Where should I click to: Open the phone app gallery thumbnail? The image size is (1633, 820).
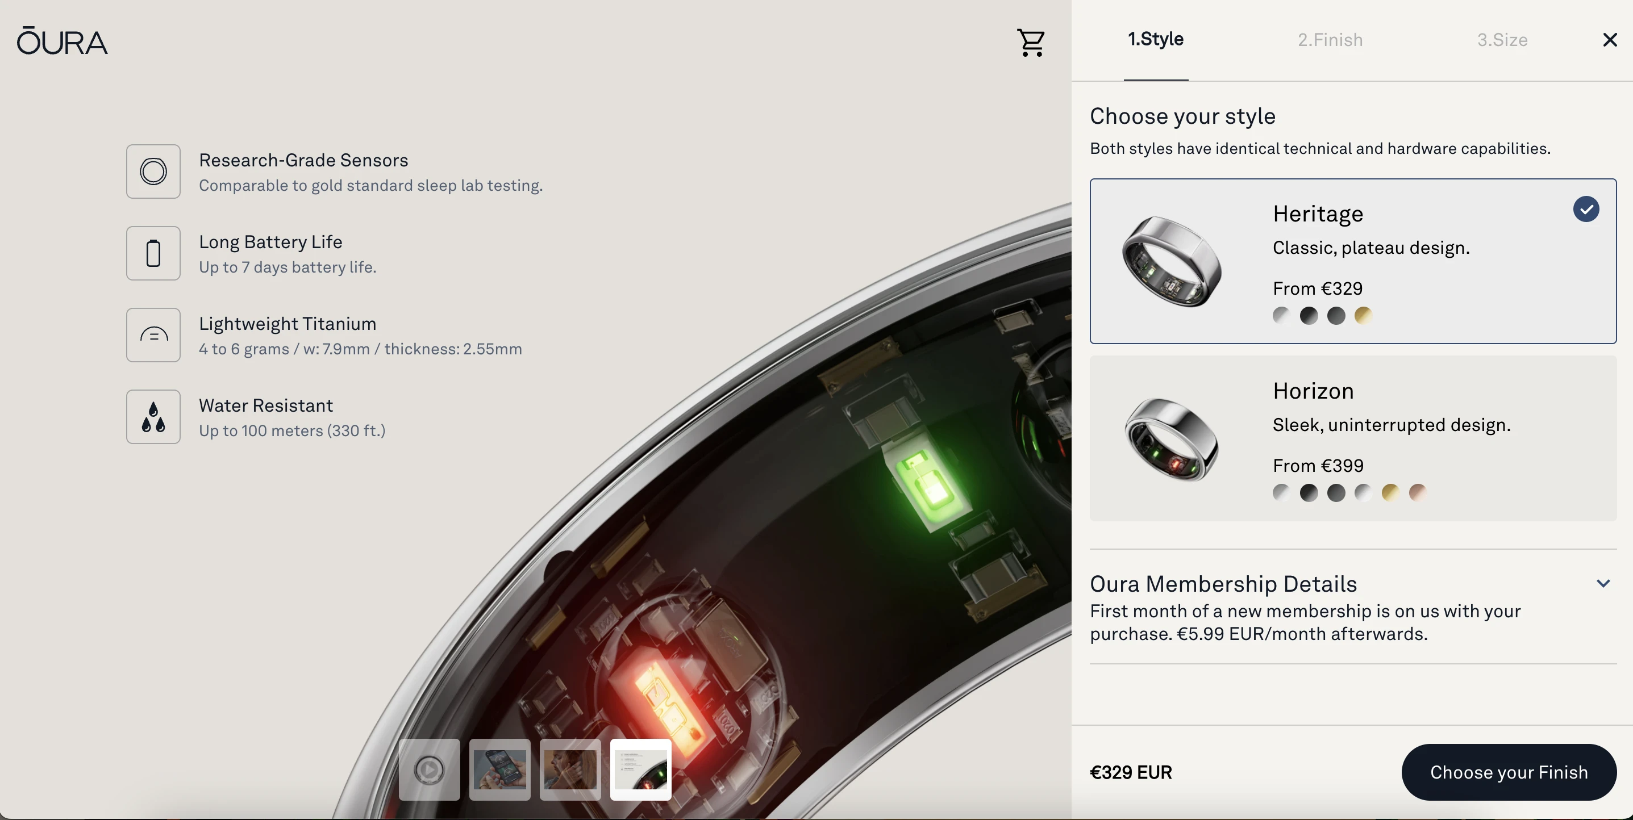pos(499,769)
